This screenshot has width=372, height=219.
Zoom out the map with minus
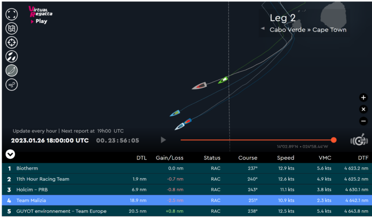click(363, 121)
